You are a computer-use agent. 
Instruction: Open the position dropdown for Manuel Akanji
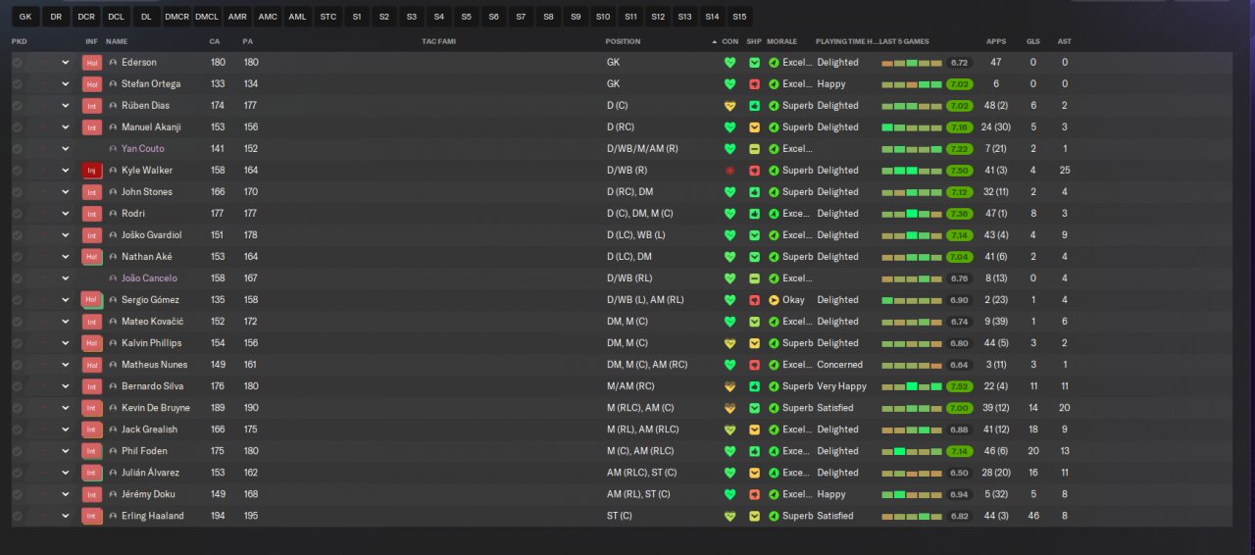pyautogui.click(x=66, y=127)
